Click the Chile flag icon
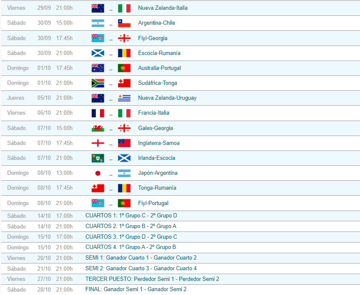This screenshot has height=295, width=360. pos(124,23)
